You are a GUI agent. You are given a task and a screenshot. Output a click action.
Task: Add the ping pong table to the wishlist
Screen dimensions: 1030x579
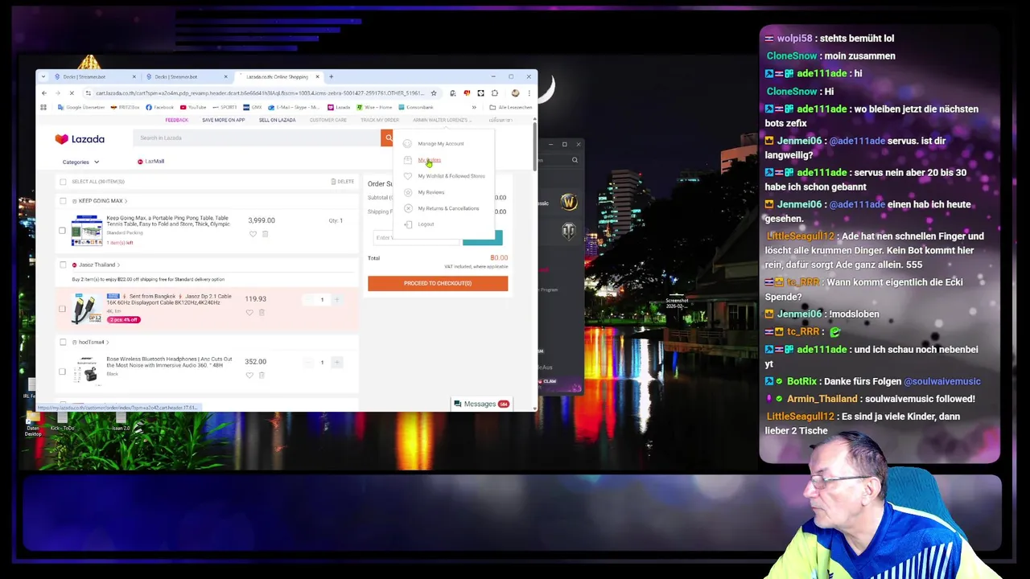click(253, 234)
